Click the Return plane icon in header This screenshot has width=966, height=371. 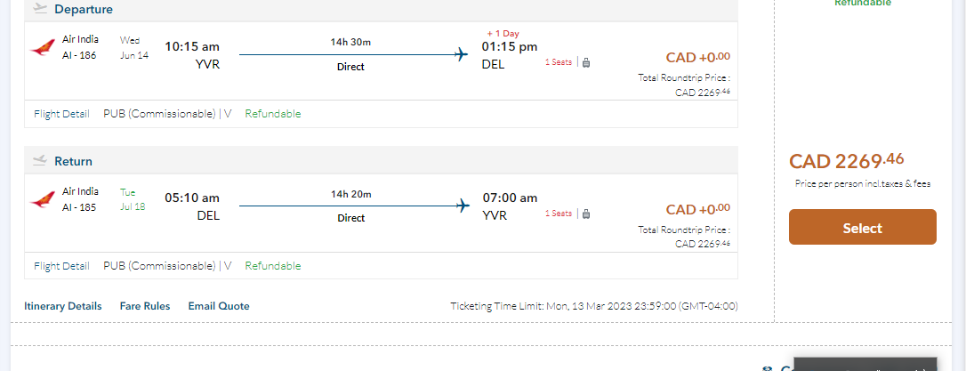39,161
